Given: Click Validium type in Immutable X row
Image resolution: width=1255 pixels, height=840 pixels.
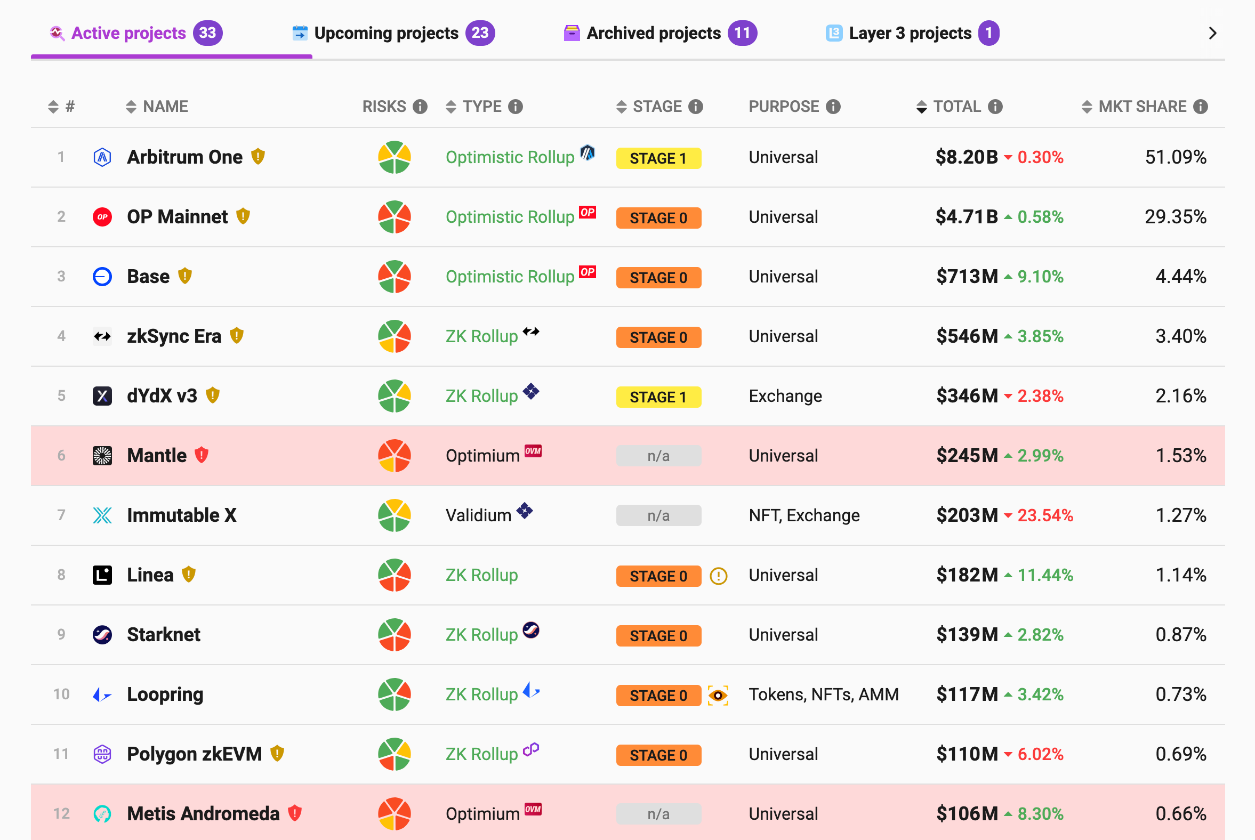Looking at the screenshot, I should [x=479, y=515].
